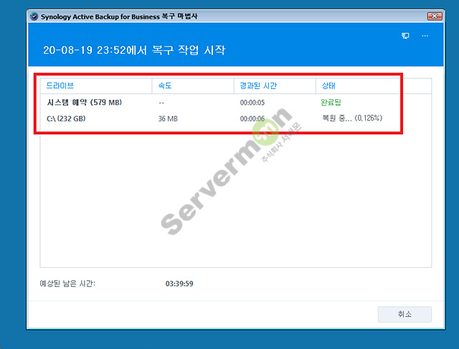
Task: Click the 경과된 시간 column header
Action: coord(275,86)
